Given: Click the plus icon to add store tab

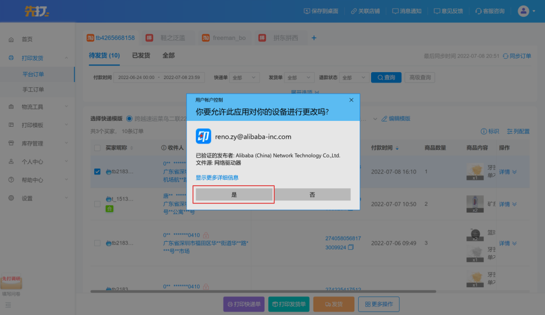Looking at the screenshot, I should [x=314, y=38].
